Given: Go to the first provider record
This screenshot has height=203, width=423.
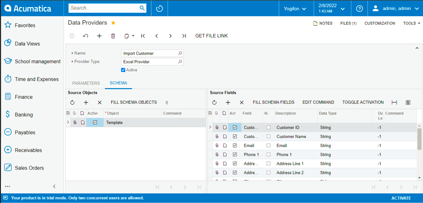Looking at the screenshot, I should click(x=143, y=36).
